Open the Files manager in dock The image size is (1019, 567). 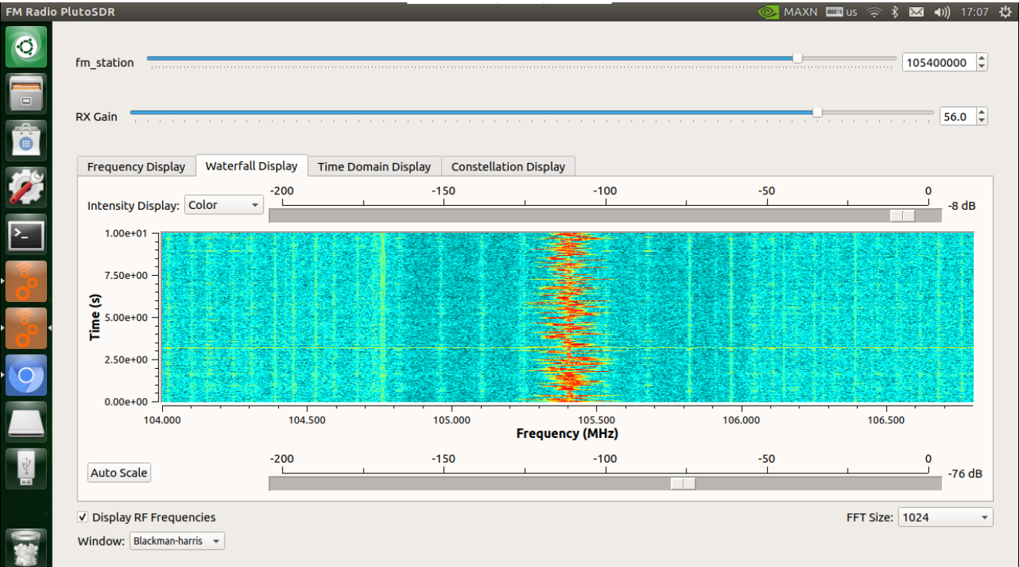(27, 94)
